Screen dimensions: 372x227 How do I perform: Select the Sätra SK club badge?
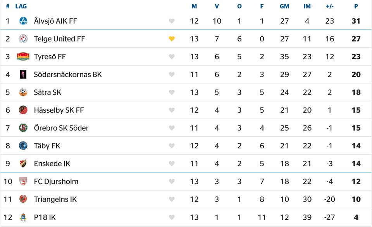point(23,92)
